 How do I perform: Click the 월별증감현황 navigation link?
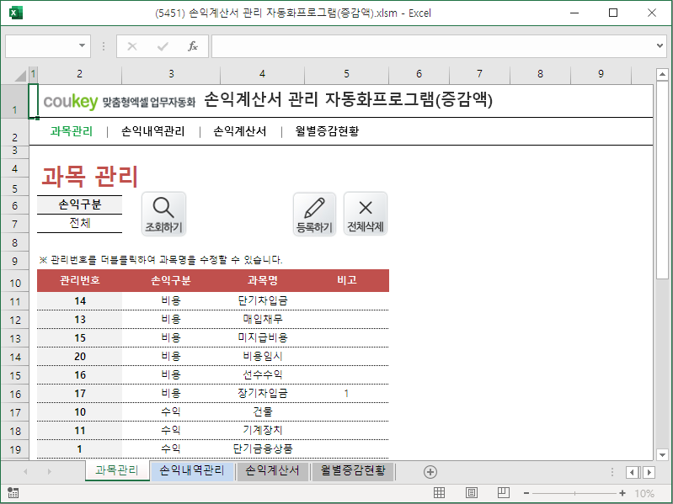coord(327,131)
